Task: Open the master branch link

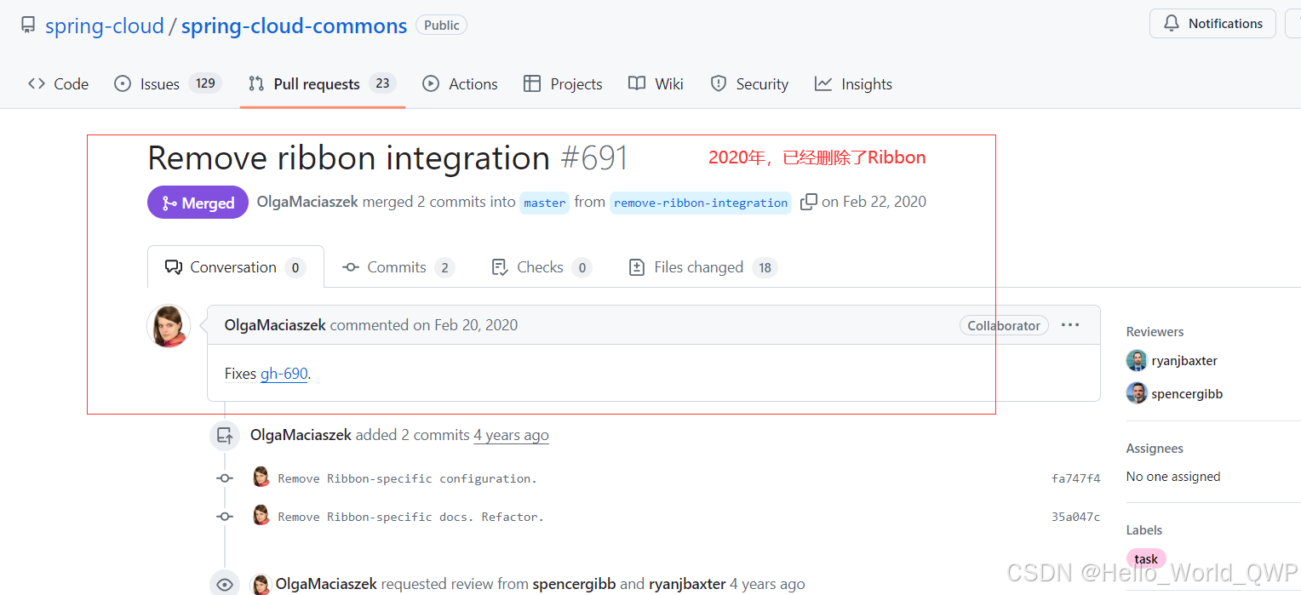Action: point(545,203)
